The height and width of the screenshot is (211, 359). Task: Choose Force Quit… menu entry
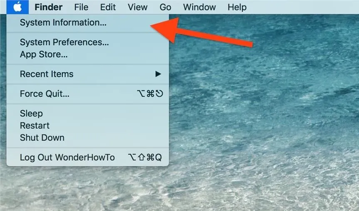point(88,94)
